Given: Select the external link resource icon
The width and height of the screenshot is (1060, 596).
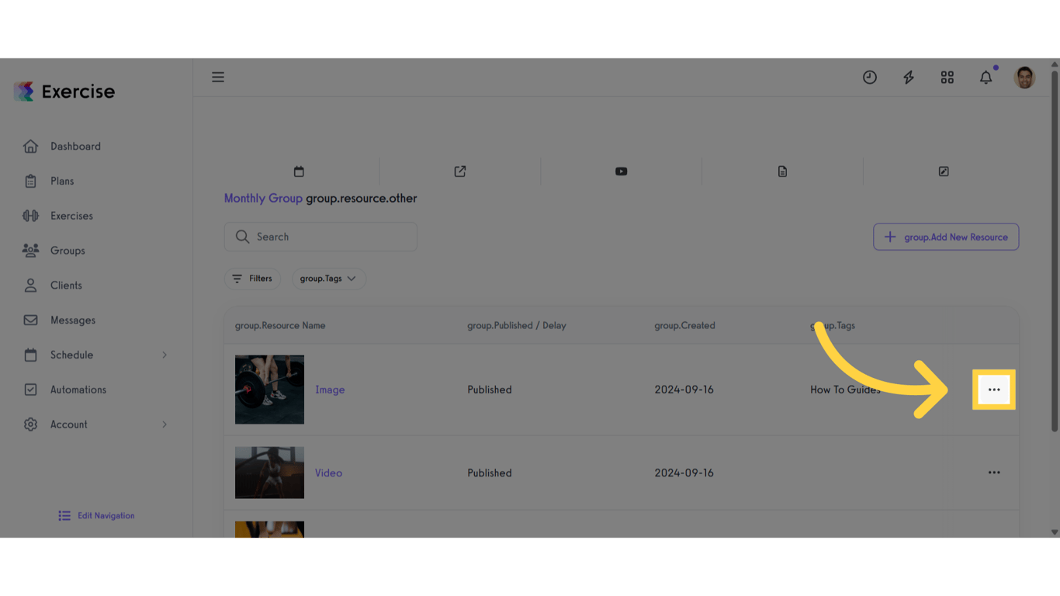Looking at the screenshot, I should pyautogui.click(x=459, y=171).
